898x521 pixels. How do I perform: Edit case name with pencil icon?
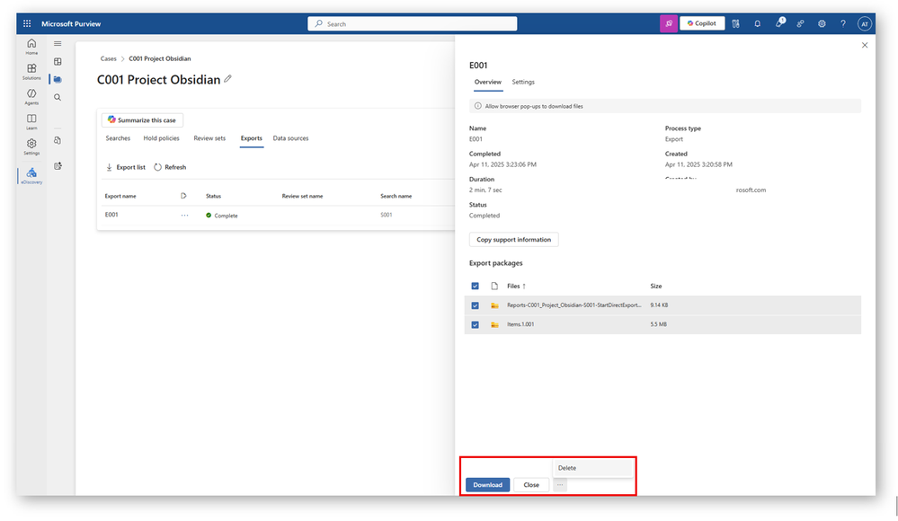[x=228, y=79]
